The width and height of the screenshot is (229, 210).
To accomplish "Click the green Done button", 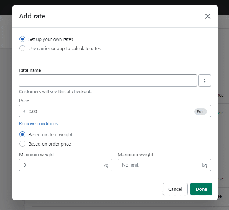I will [x=201, y=189].
